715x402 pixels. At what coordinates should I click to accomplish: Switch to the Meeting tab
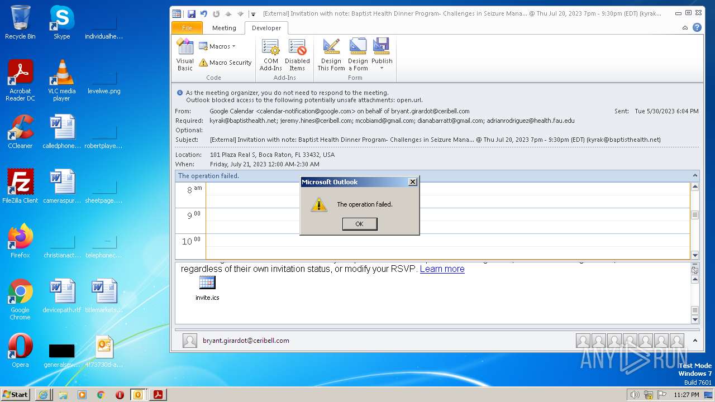tap(224, 28)
